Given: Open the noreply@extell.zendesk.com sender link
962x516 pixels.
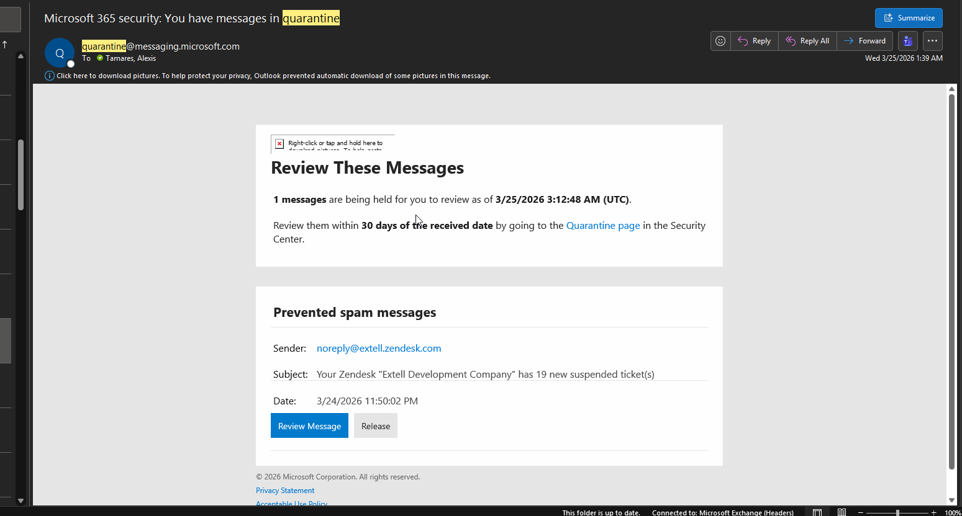Looking at the screenshot, I should tap(379, 349).
